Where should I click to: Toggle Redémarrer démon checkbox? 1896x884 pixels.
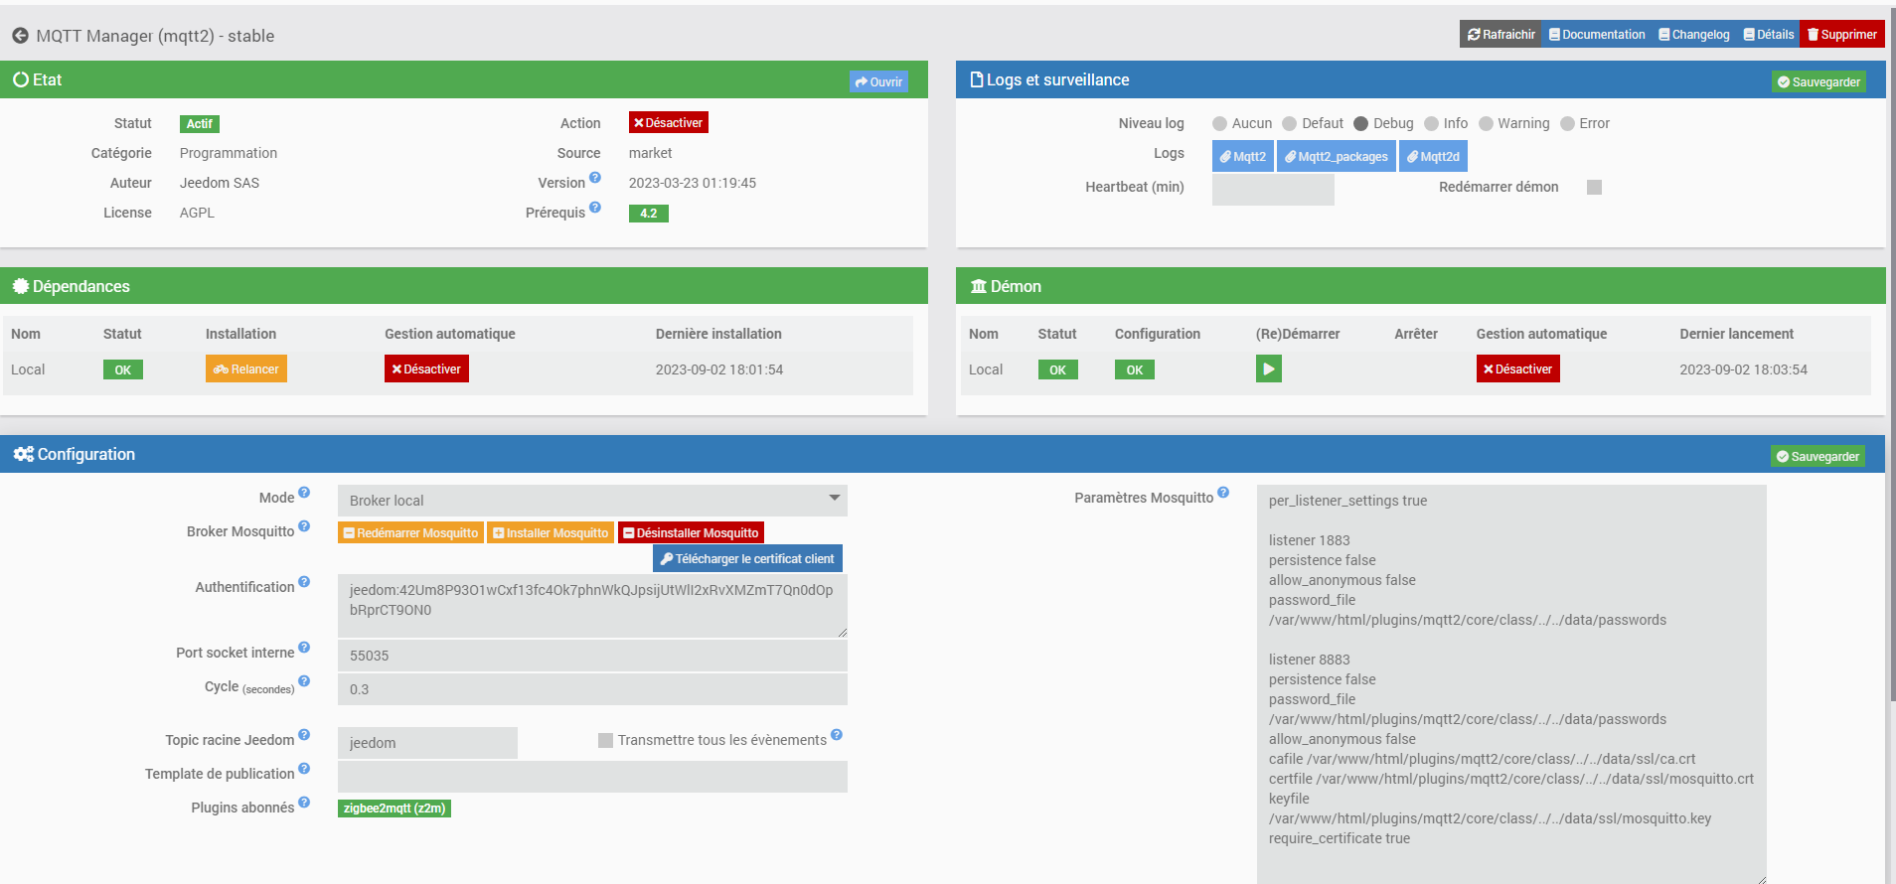1594,188
